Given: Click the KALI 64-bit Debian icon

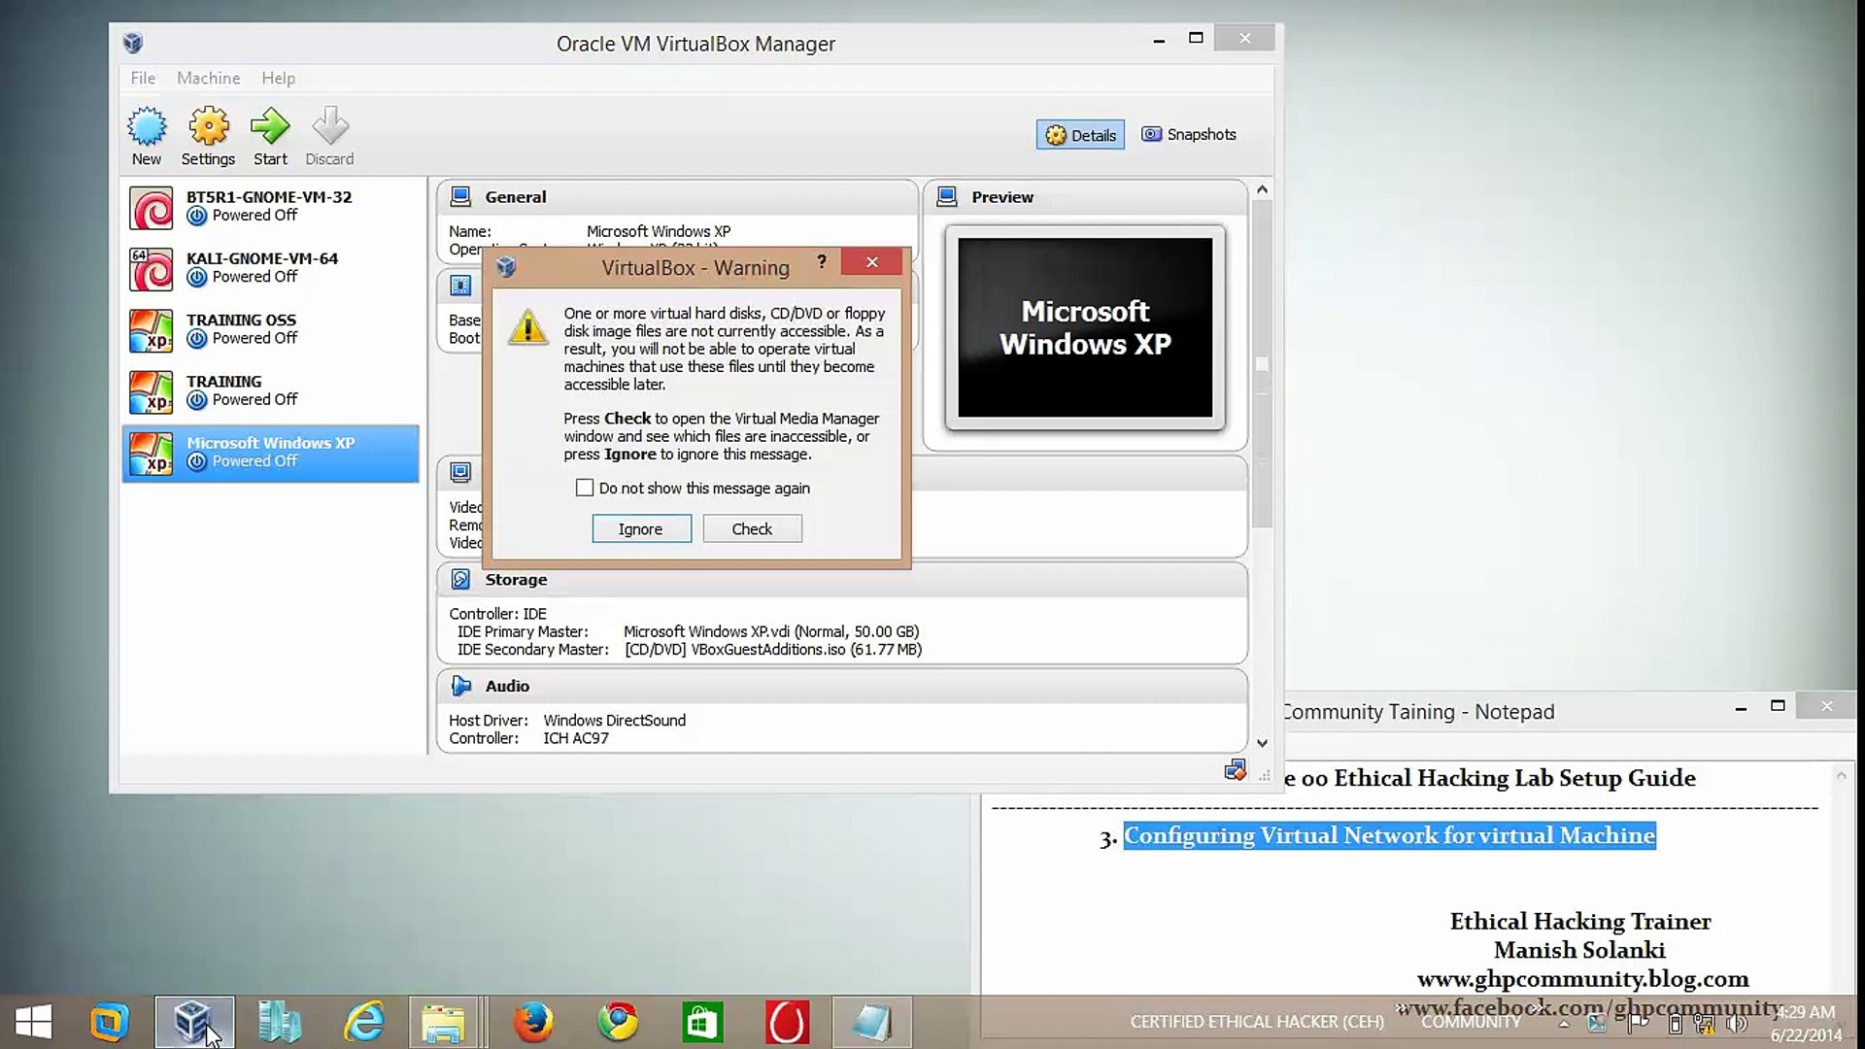Looking at the screenshot, I should 152,269.
